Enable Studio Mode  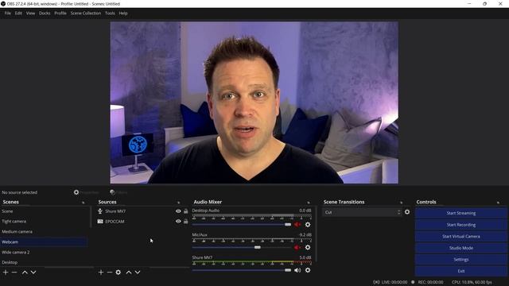pos(461,248)
